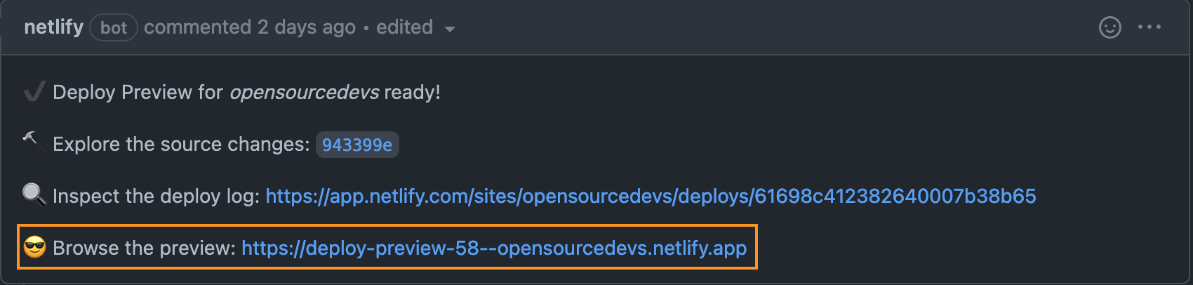Viewport: 1193px width, 285px height.
Task: Open the add reaction smiley icon
Action: (1109, 27)
